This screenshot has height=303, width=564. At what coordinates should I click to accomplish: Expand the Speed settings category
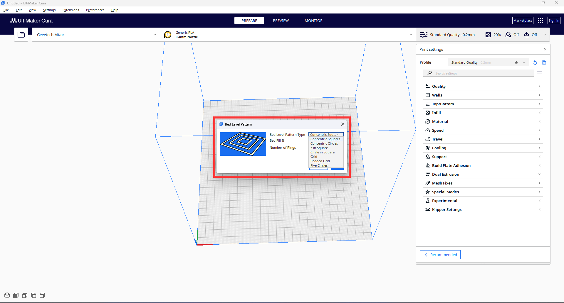[483, 130]
